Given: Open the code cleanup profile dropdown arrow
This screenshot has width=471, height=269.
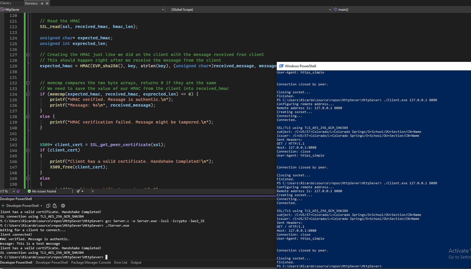Looking at the screenshot, I should coord(83,191).
